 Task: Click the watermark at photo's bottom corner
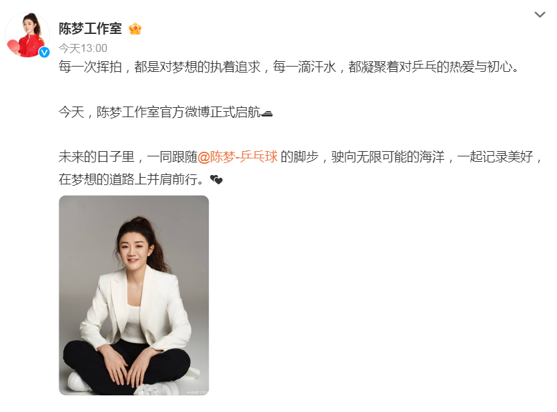197,392
